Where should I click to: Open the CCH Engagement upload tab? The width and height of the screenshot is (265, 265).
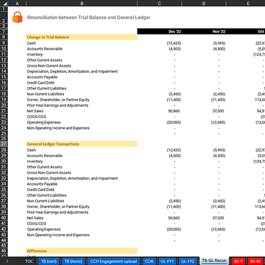click(x=113, y=261)
